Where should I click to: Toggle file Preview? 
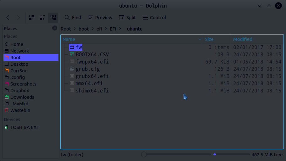click(x=100, y=18)
